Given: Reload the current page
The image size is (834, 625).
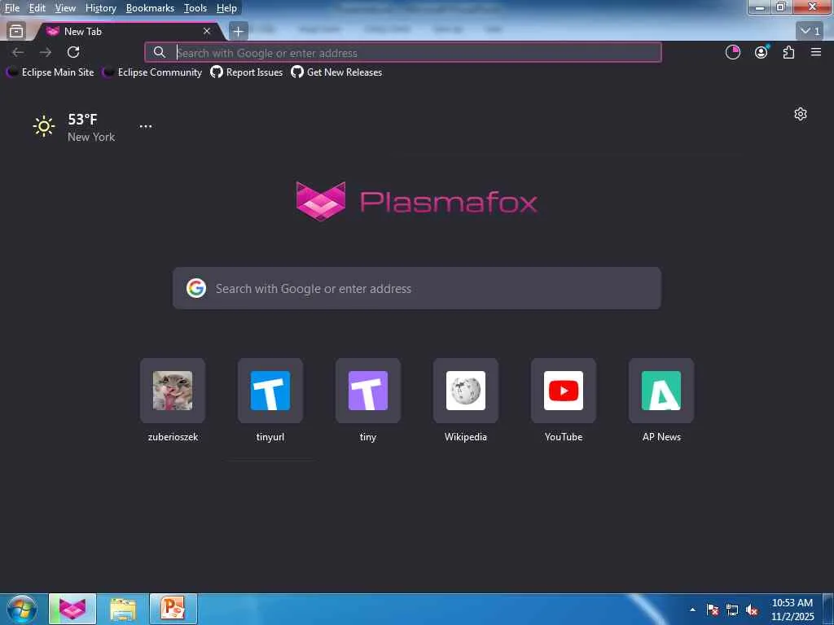Looking at the screenshot, I should coord(73,52).
